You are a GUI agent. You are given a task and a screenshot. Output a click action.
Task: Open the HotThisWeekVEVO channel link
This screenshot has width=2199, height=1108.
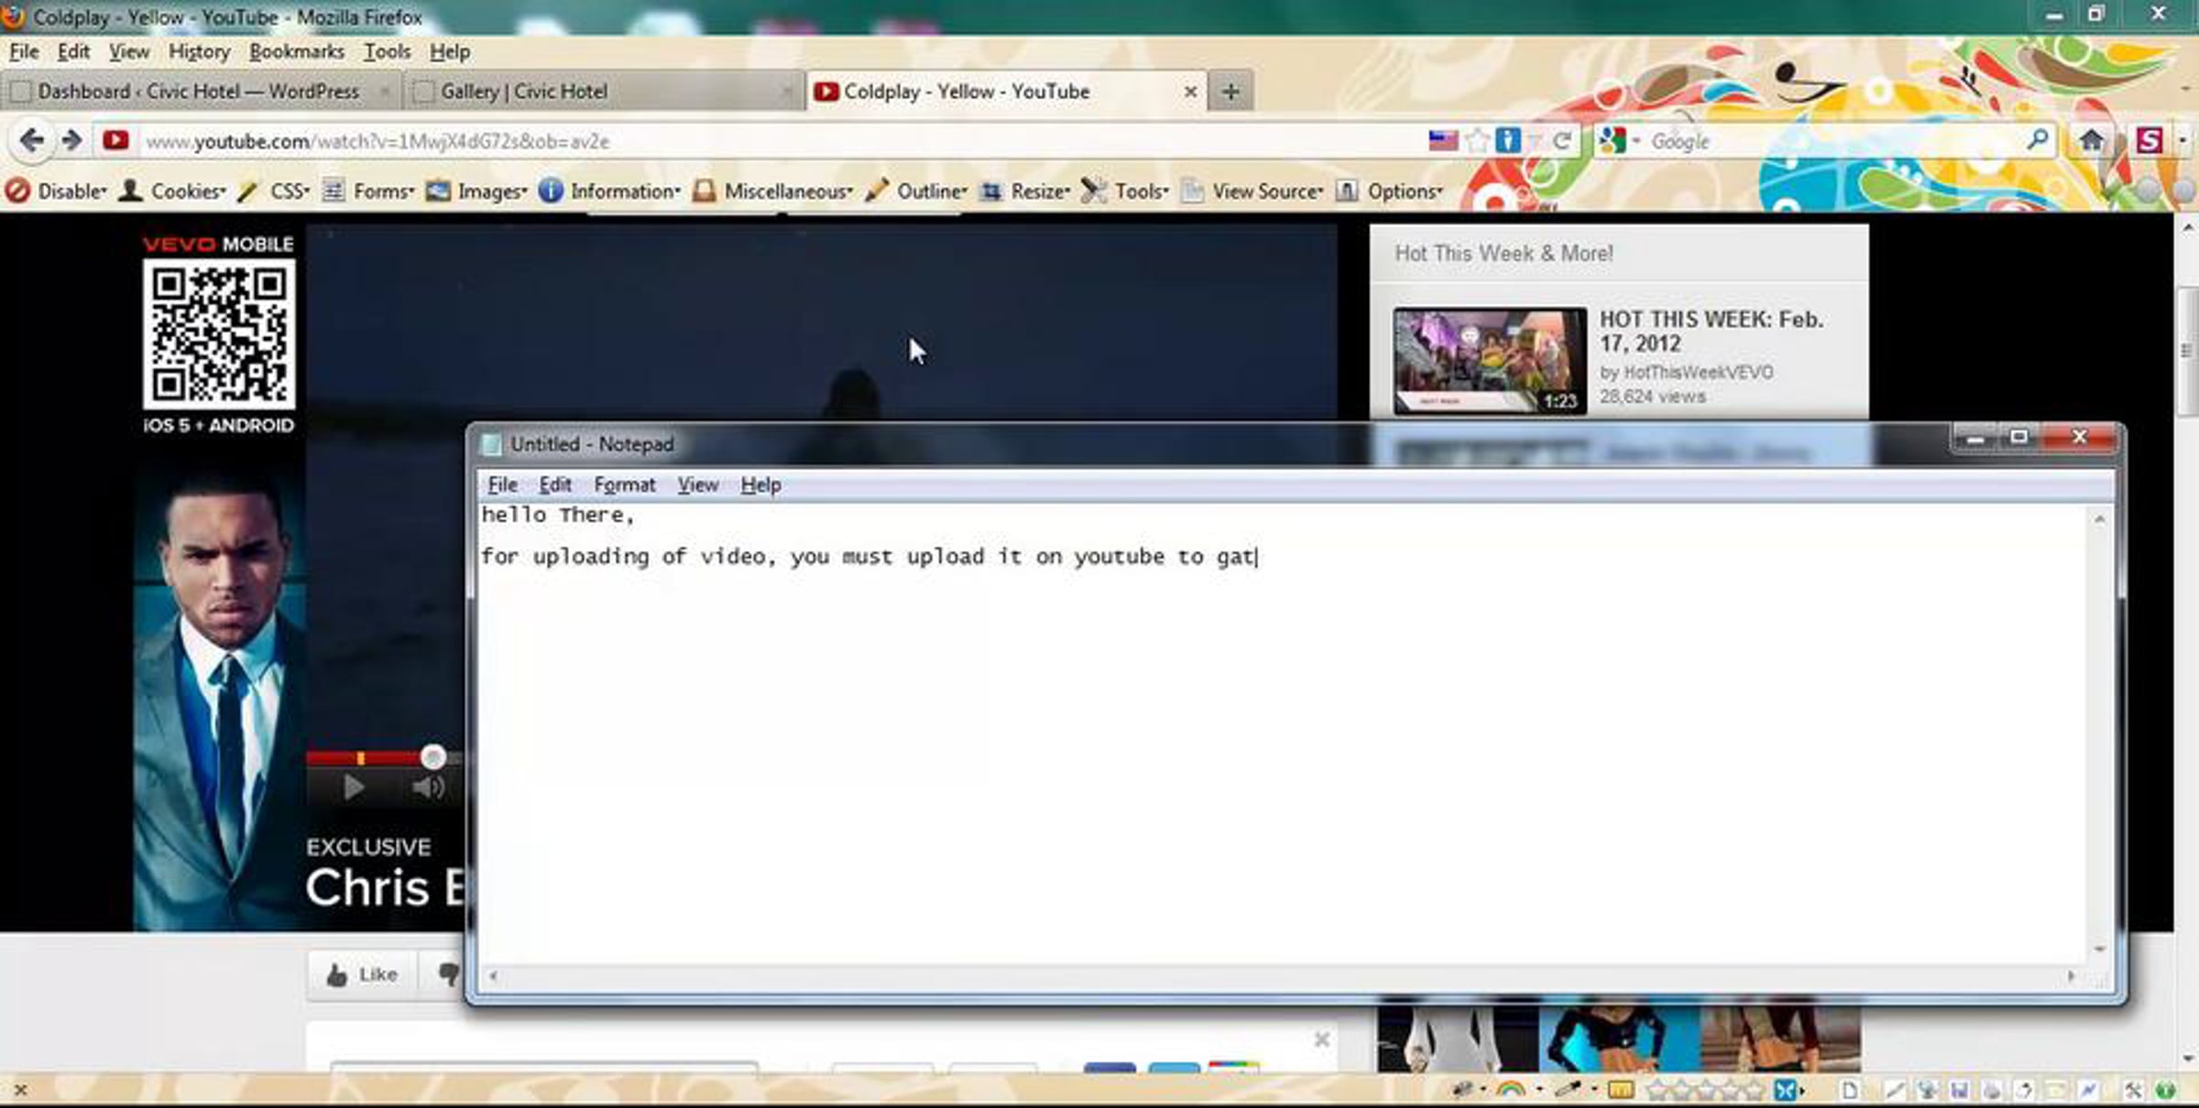click(1698, 373)
